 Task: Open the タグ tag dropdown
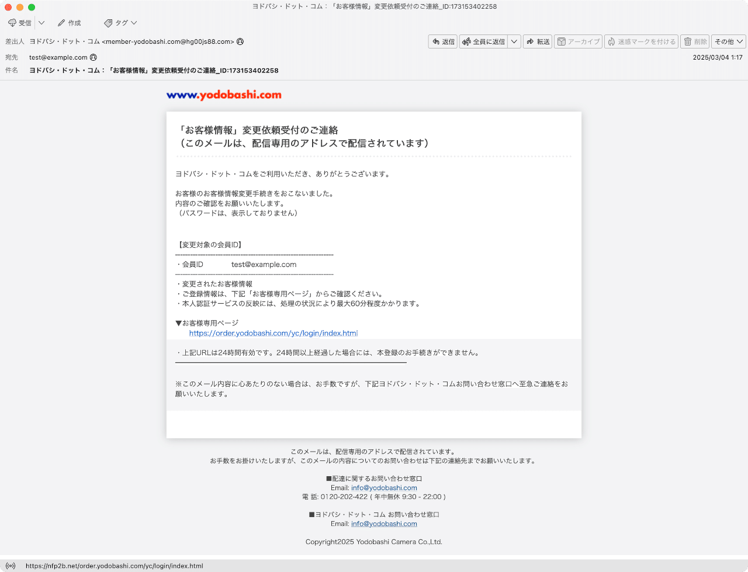click(120, 23)
